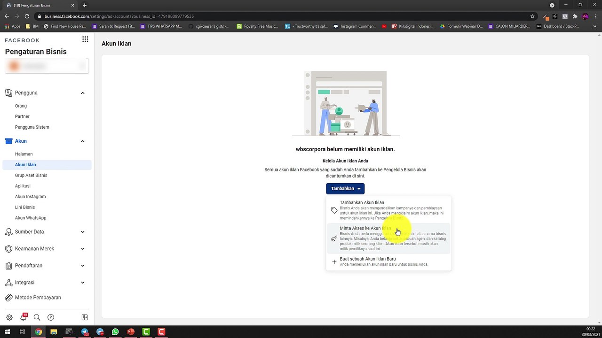
Task: Open the Windows Start menu
Action: click(x=8, y=332)
